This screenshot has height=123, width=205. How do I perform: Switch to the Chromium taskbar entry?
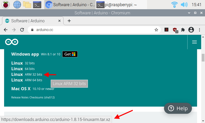click(x=70, y=5)
